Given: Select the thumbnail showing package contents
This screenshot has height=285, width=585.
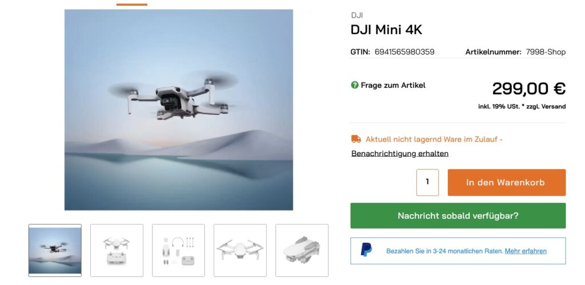Looking at the screenshot, I should (x=178, y=250).
